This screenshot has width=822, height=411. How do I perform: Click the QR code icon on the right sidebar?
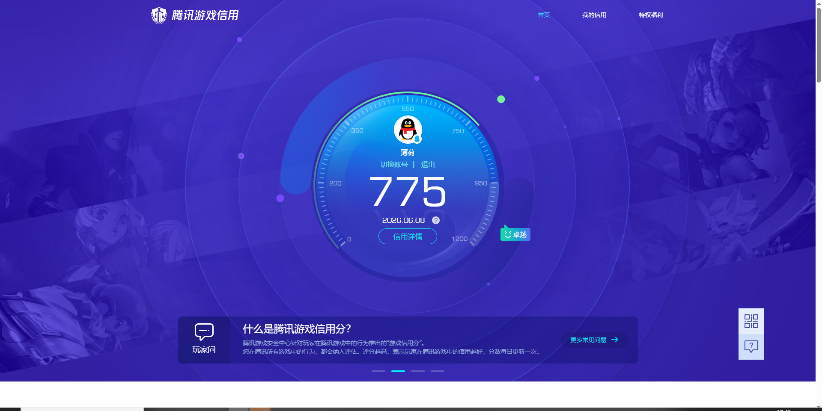point(751,321)
